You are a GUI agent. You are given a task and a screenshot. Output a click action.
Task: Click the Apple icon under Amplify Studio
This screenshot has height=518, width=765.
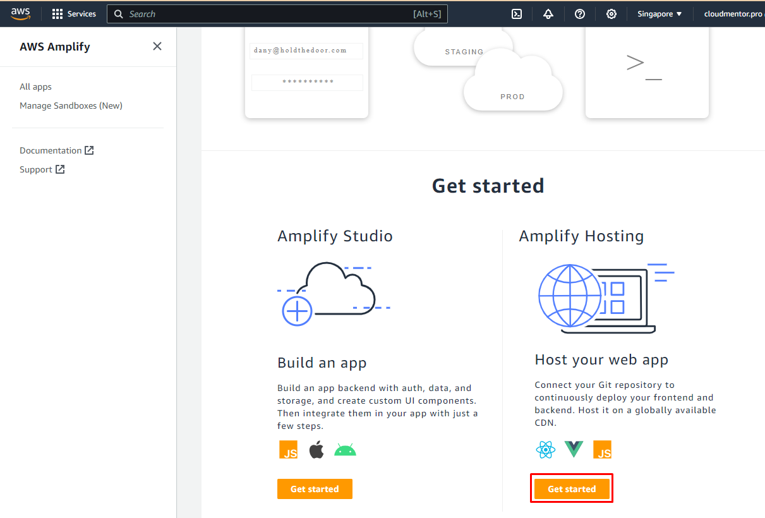[x=316, y=450]
